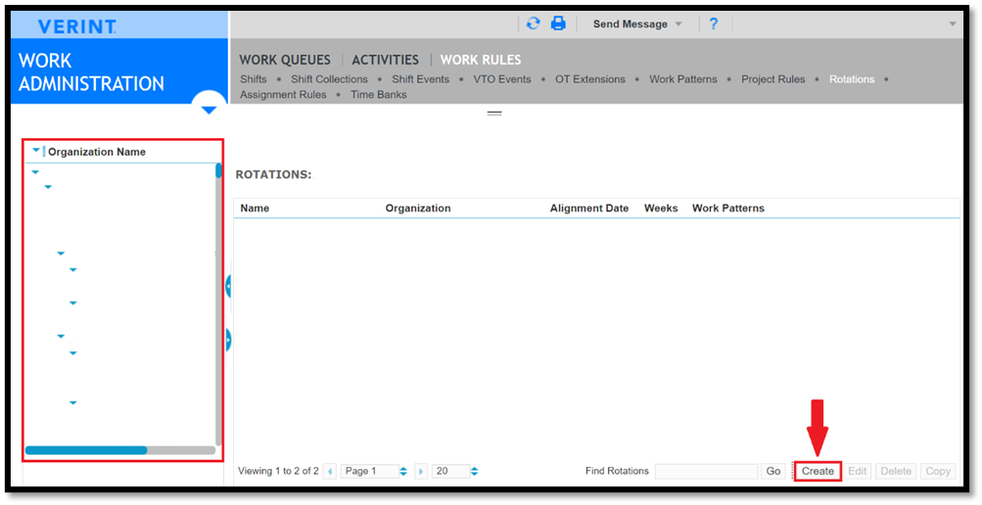Click the blue print icon
The height and width of the screenshot is (505, 982).
pyautogui.click(x=558, y=23)
